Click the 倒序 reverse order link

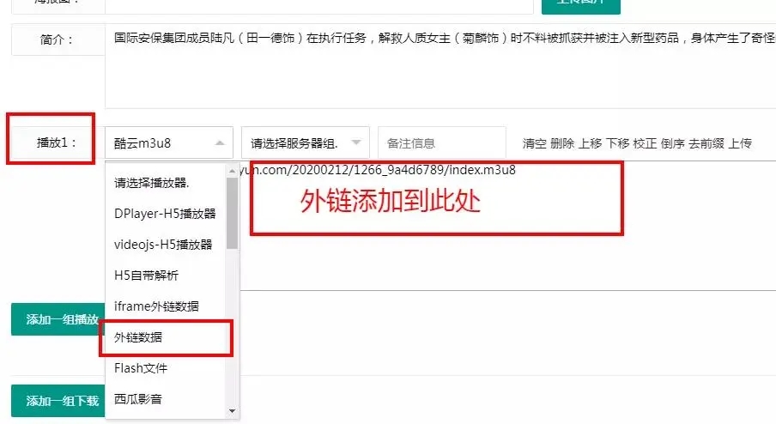[671, 143]
